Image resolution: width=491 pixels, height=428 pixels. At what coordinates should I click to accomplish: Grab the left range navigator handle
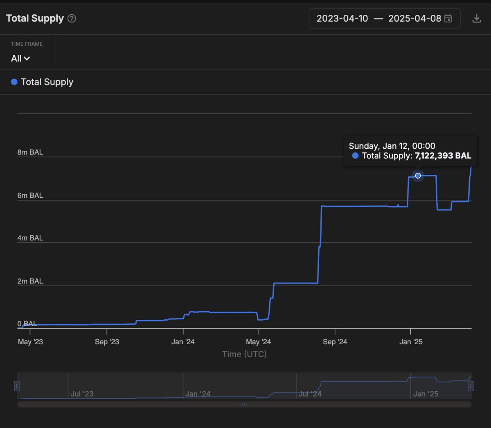tap(17, 386)
